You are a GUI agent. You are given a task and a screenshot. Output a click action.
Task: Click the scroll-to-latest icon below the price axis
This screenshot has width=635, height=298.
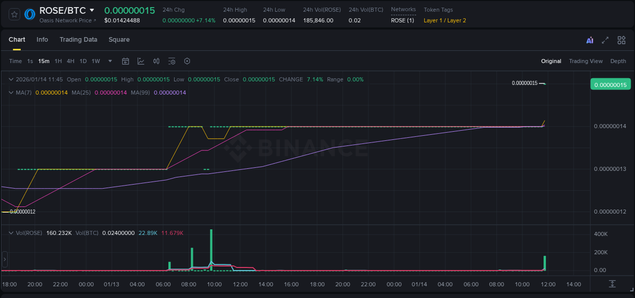[612, 284]
